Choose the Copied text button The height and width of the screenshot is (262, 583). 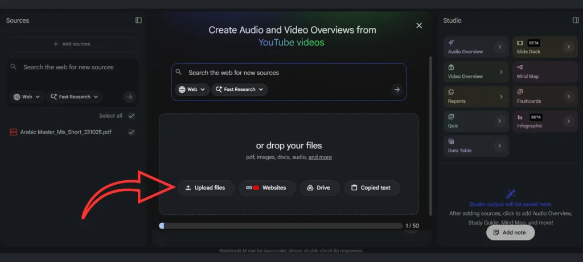click(x=372, y=188)
